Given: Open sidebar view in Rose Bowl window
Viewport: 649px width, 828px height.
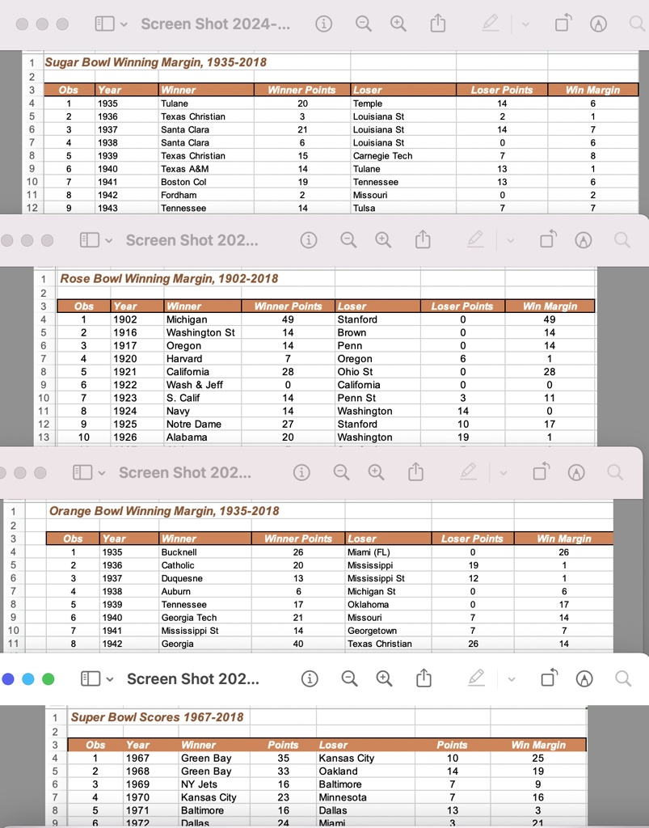Looking at the screenshot, I should point(89,240).
